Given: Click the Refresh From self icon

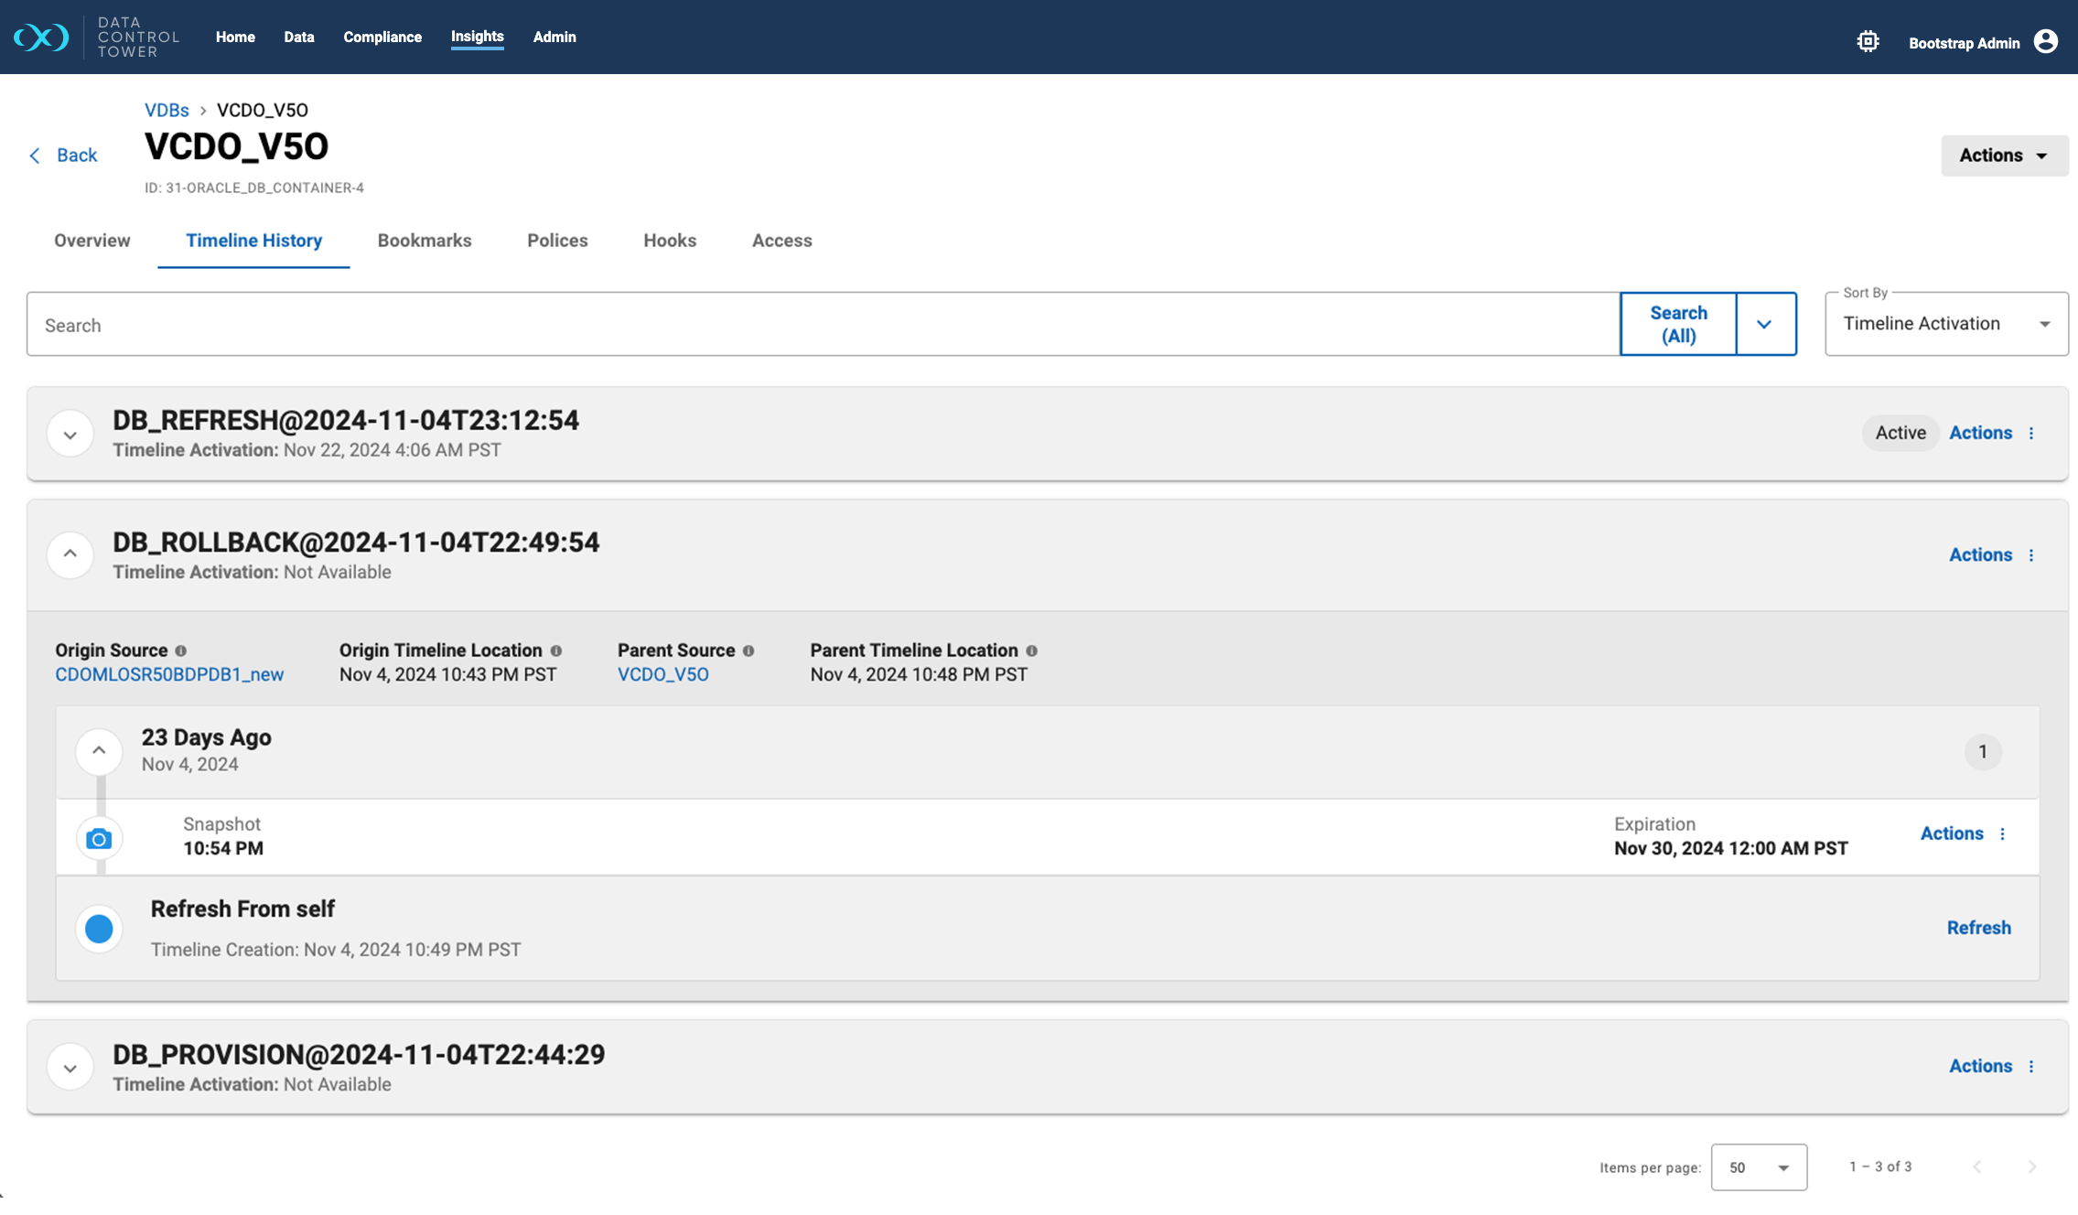Looking at the screenshot, I should (x=98, y=927).
